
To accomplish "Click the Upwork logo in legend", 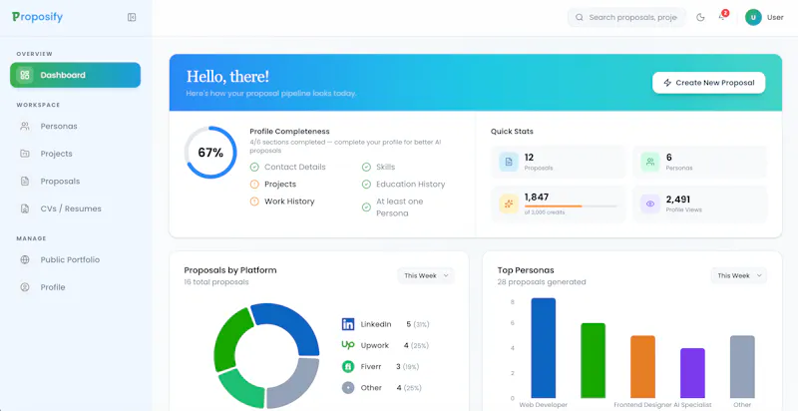I will point(348,345).
